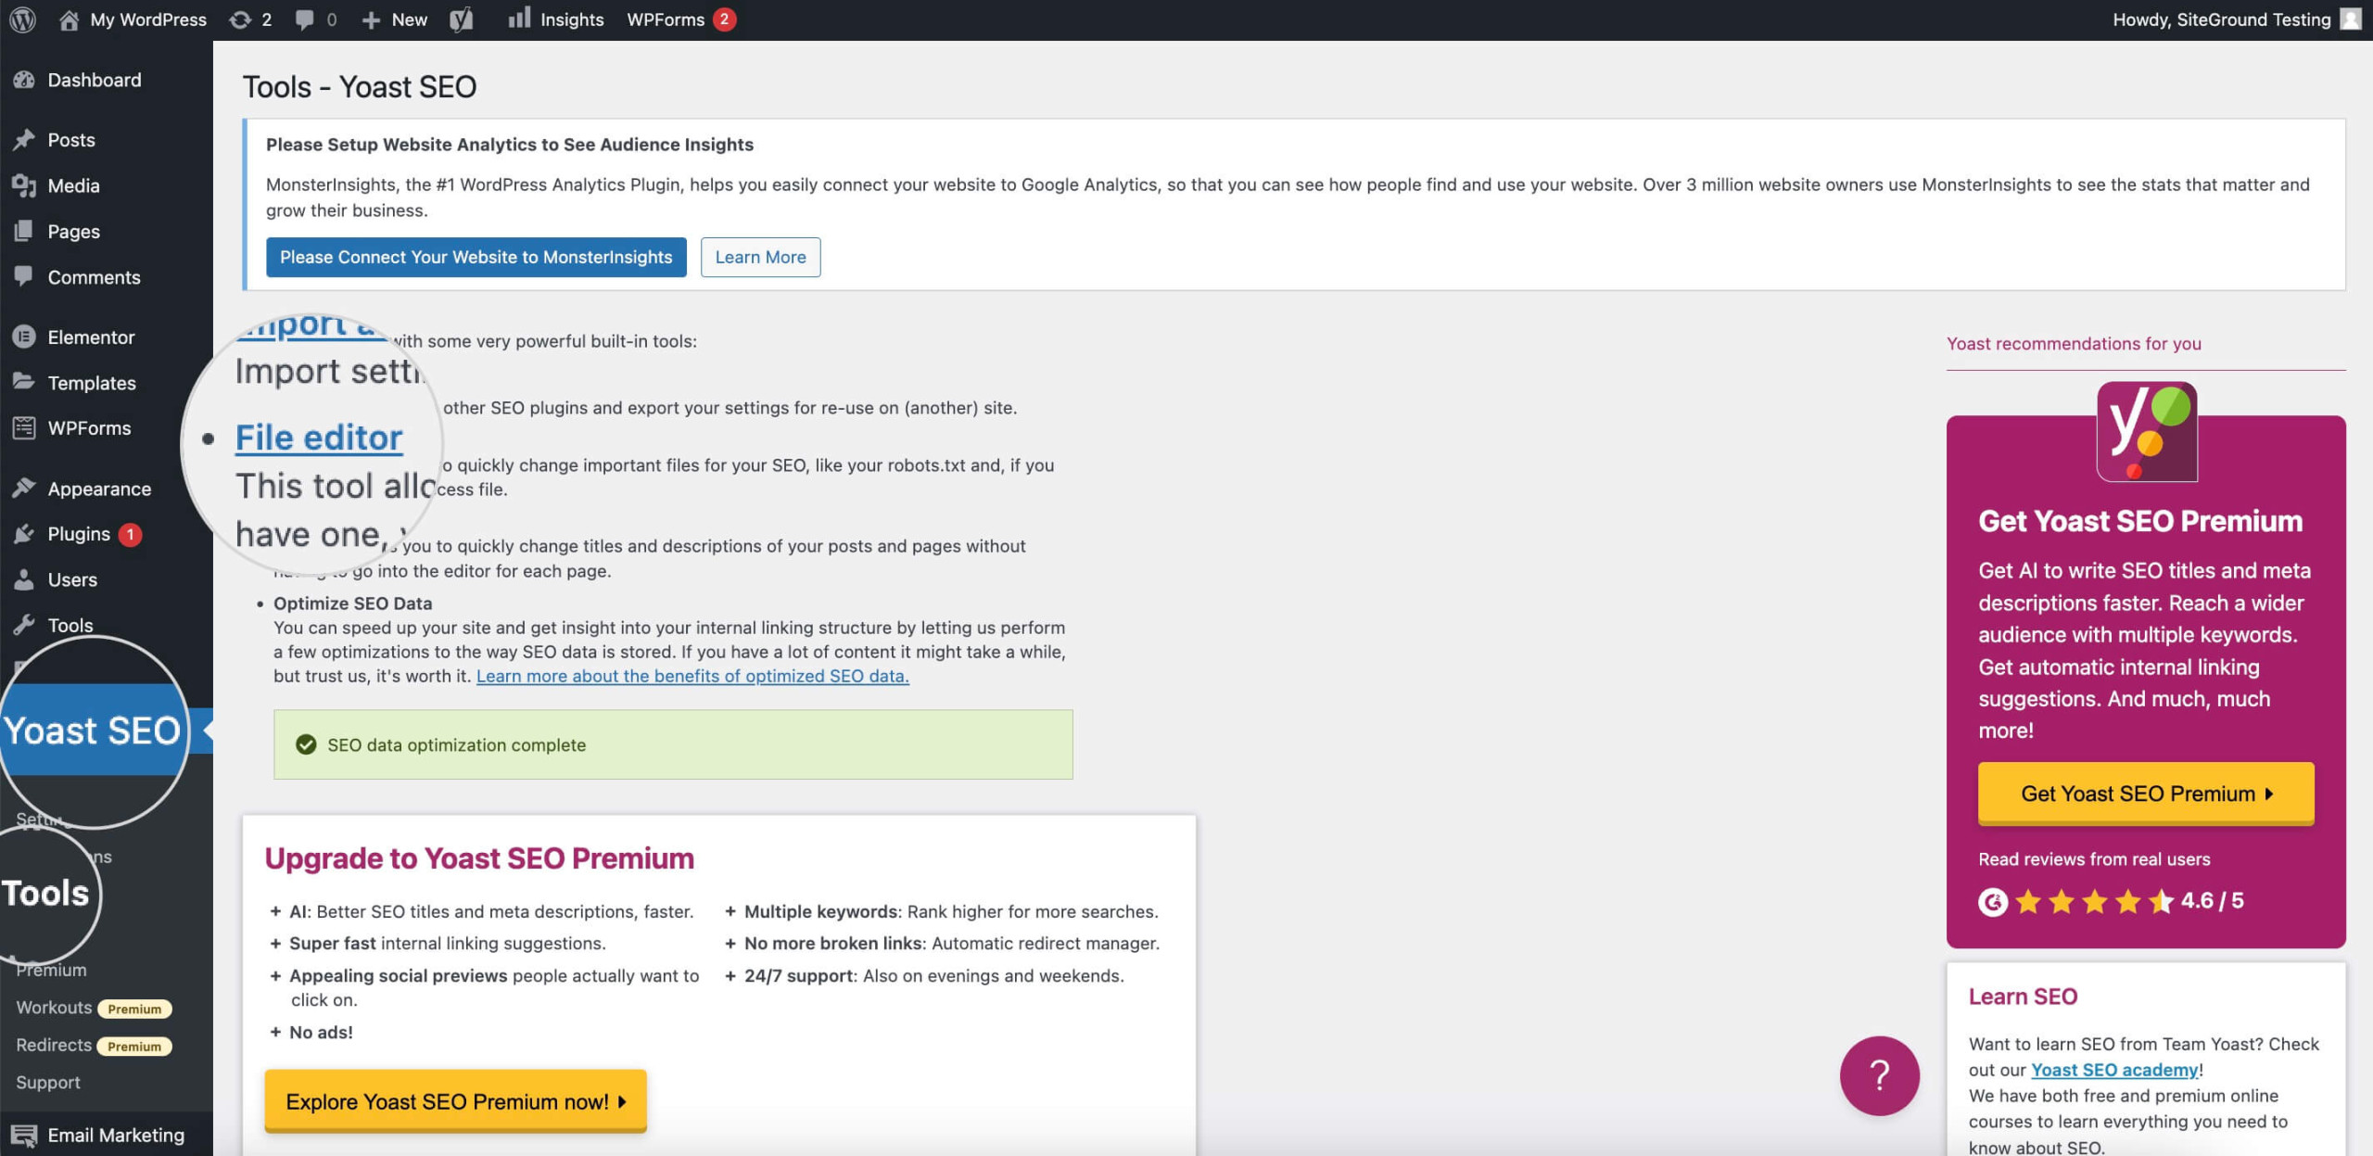Open Workouts Premium submenu item
The width and height of the screenshot is (2373, 1156).
[94, 1008]
